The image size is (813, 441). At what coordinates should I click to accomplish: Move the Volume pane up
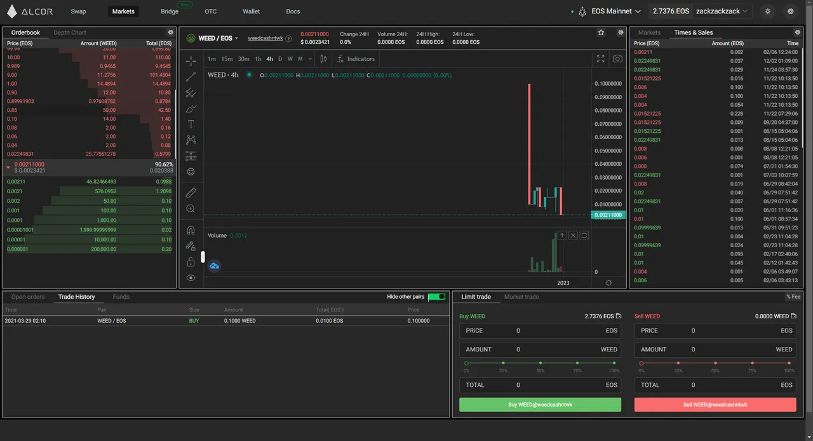coord(562,235)
